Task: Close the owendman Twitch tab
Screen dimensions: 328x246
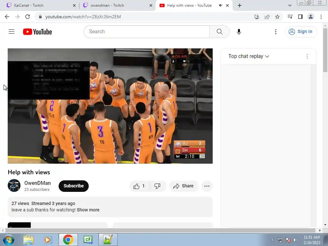Action: 151,5
